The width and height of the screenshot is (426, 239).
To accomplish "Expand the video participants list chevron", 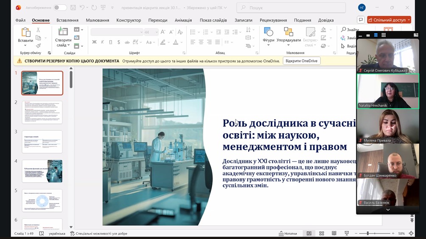I will tap(387, 210).
